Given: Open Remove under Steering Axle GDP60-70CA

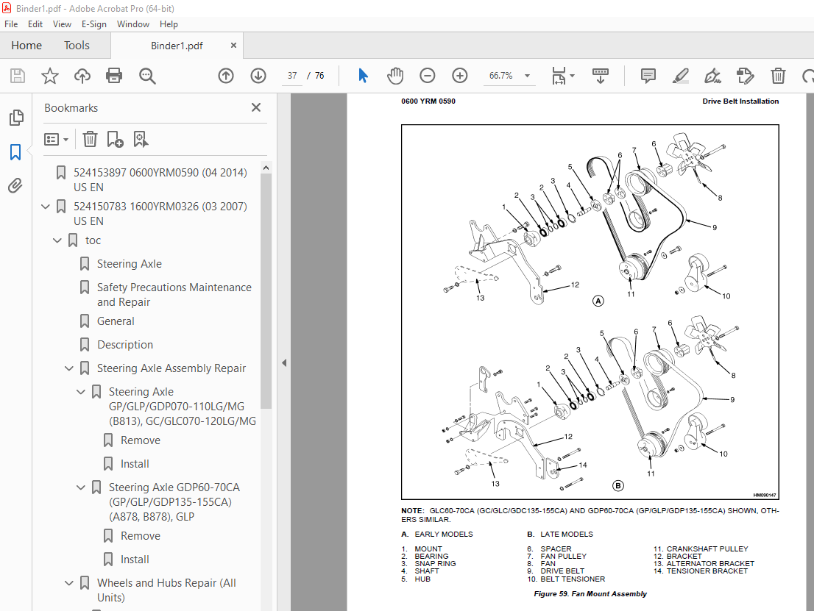Looking at the screenshot, I should tap(140, 536).
